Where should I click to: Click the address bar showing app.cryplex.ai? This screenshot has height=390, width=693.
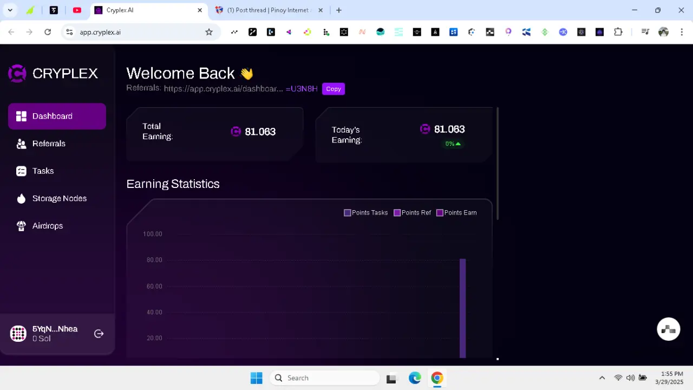pos(141,32)
